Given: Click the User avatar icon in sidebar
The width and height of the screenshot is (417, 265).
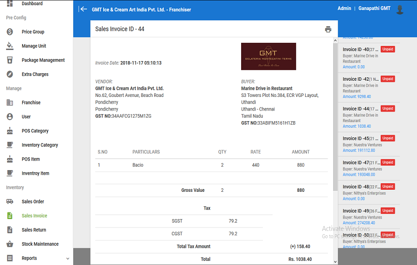Looking at the screenshot, I should pyautogui.click(x=10, y=117).
